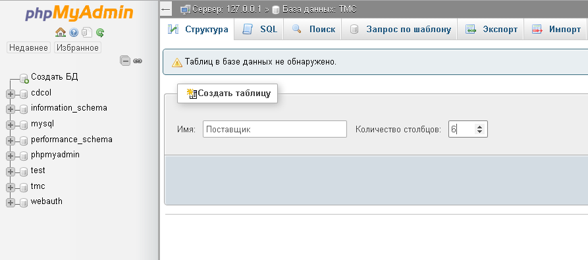Switch to the Структура tab
Screen dimensions: 588x260
coord(198,29)
